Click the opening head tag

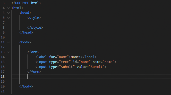25,13
